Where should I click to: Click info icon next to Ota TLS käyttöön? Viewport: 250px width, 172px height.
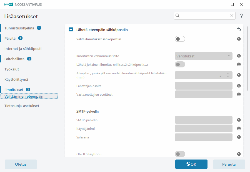coord(239,154)
